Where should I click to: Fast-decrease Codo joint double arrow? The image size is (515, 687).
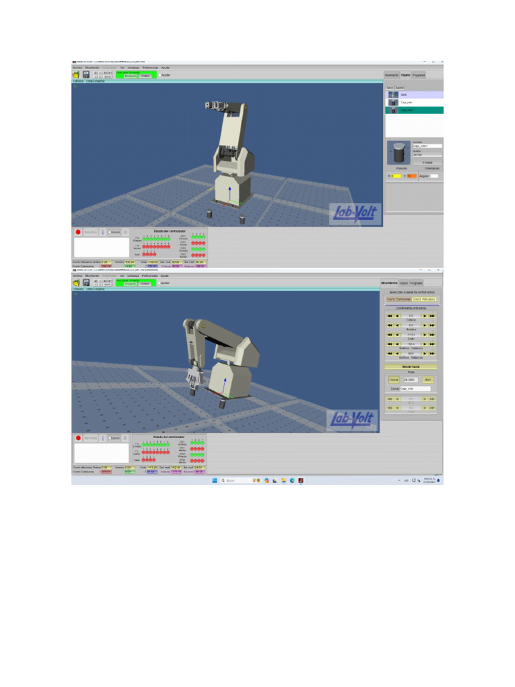pyautogui.click(x=390, y=335)
